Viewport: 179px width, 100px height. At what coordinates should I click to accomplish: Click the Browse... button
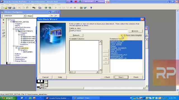tap(135, 31)
